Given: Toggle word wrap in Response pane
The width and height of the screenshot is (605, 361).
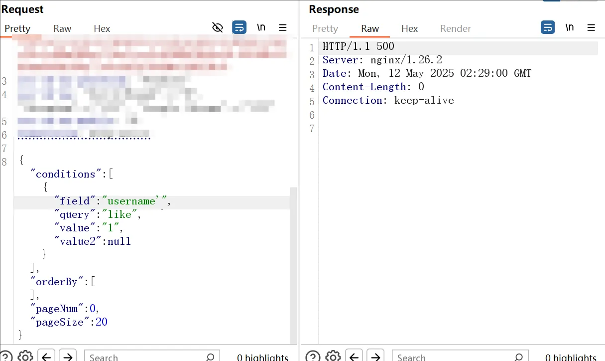Looking at the screenshot, I should 548,27.
